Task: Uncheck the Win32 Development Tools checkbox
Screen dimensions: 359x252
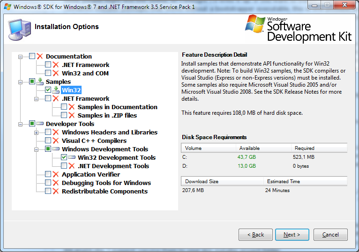Action: [64, 157]
